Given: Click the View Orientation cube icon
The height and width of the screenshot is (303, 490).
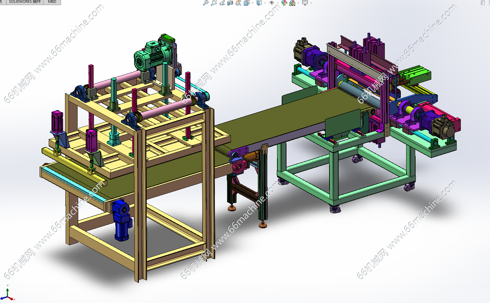Looking at the screenshot, I should click(247, 3).
